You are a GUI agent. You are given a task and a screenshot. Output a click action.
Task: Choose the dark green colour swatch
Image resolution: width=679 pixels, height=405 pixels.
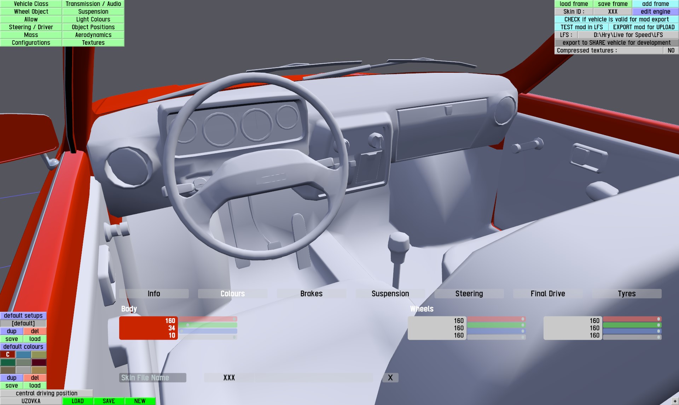(8, 362)
